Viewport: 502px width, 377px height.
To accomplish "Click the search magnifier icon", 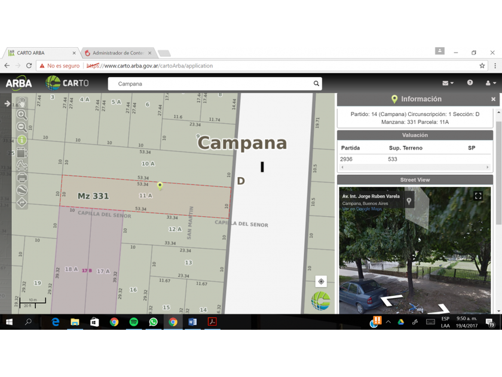I will point(316,84).
